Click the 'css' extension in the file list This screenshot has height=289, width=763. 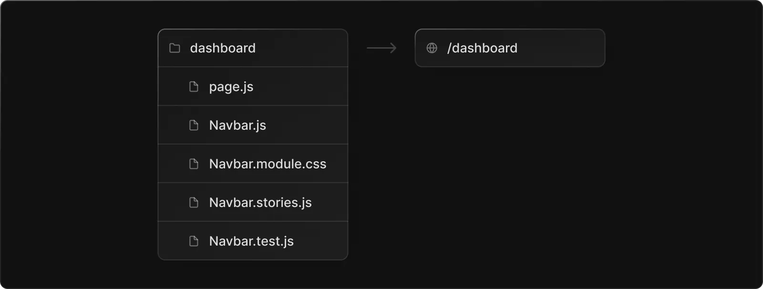[x=316, y=164]
